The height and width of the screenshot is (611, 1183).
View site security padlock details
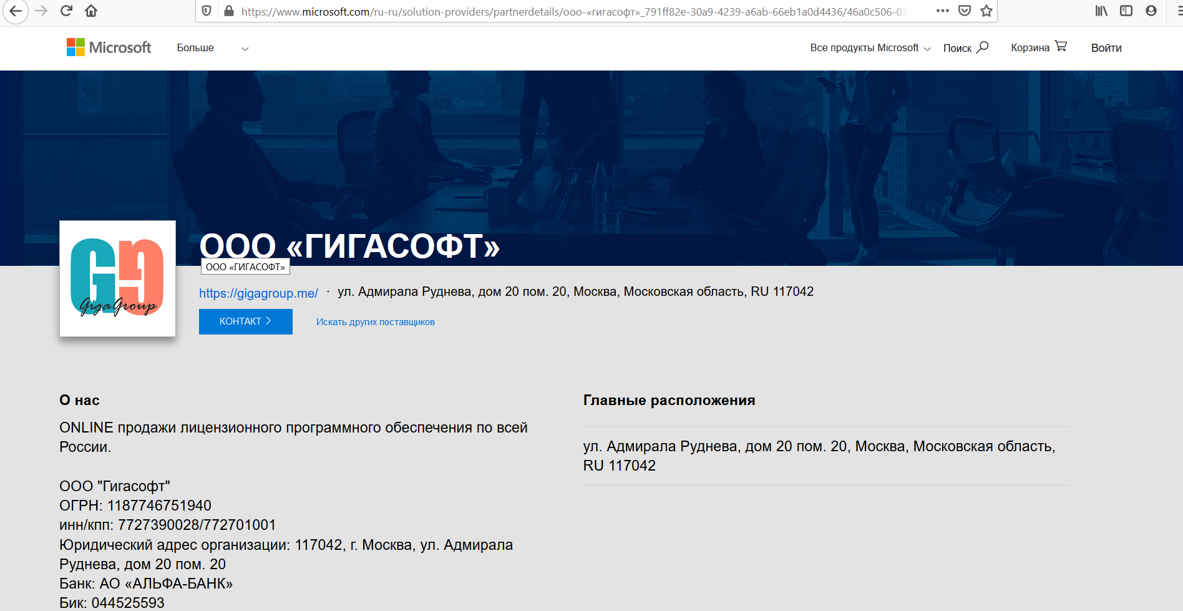coord(228,11)
